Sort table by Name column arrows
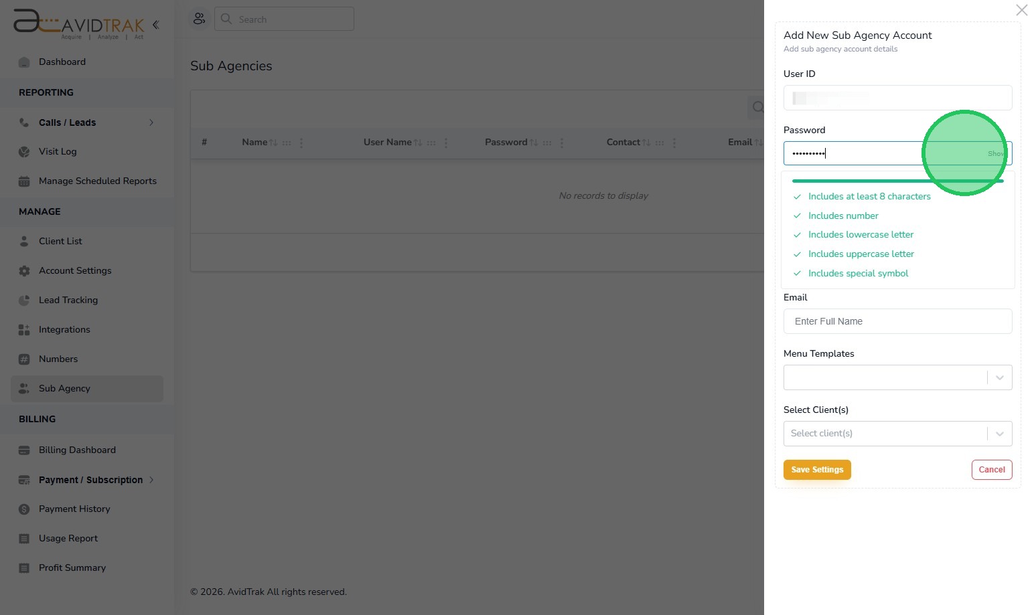 click(x=273, y=143)
